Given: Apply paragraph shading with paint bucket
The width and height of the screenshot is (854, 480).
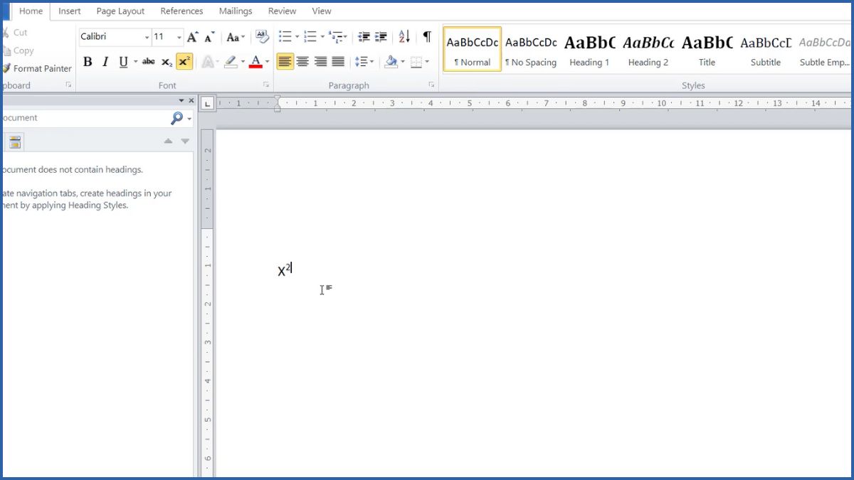Looking at the screenshot, I should tap(391, 62).
